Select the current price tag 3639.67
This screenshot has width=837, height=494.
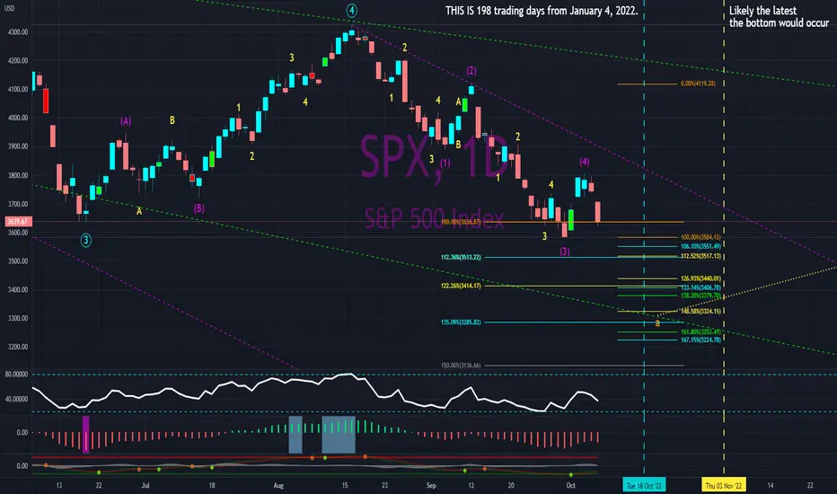[18, 221]
